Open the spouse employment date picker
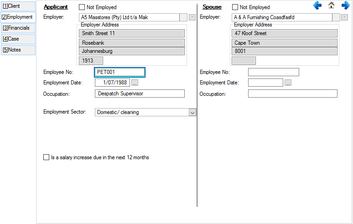 [x=288, y=83]
